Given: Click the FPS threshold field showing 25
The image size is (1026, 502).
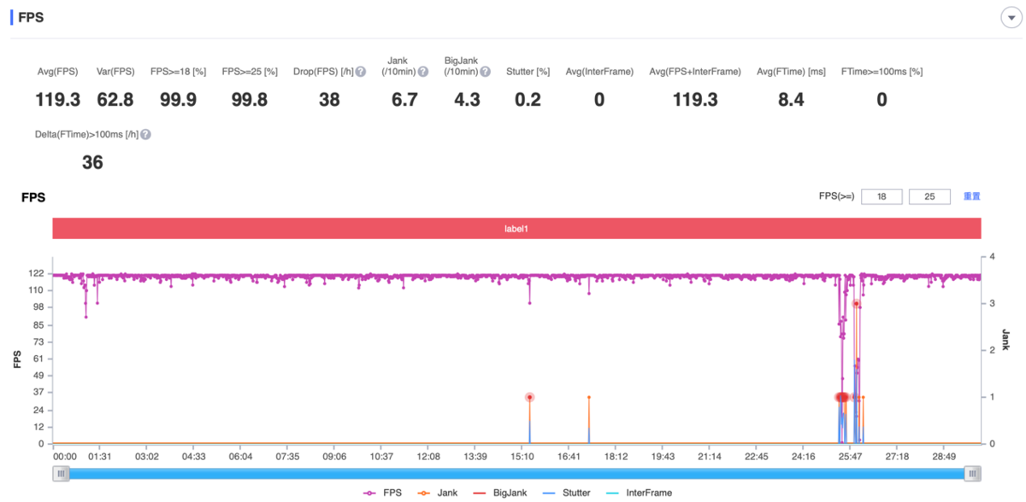Looking at the screenshot, I should [x=930, y=196].
